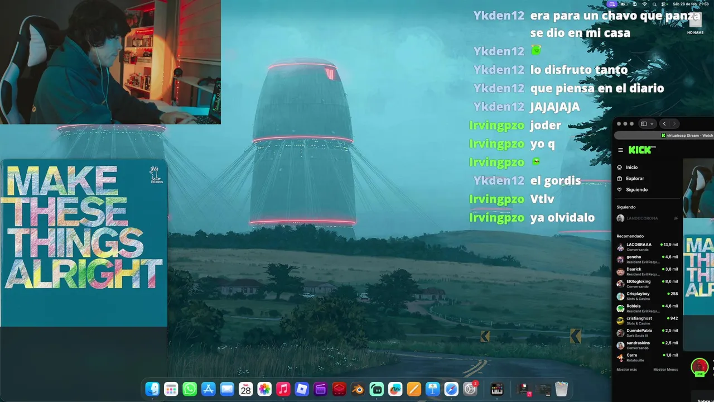Click the date and time in menu bar
The width and height of the screenshot is (714, 402).
pyautogui.click(x=691, y=4)
